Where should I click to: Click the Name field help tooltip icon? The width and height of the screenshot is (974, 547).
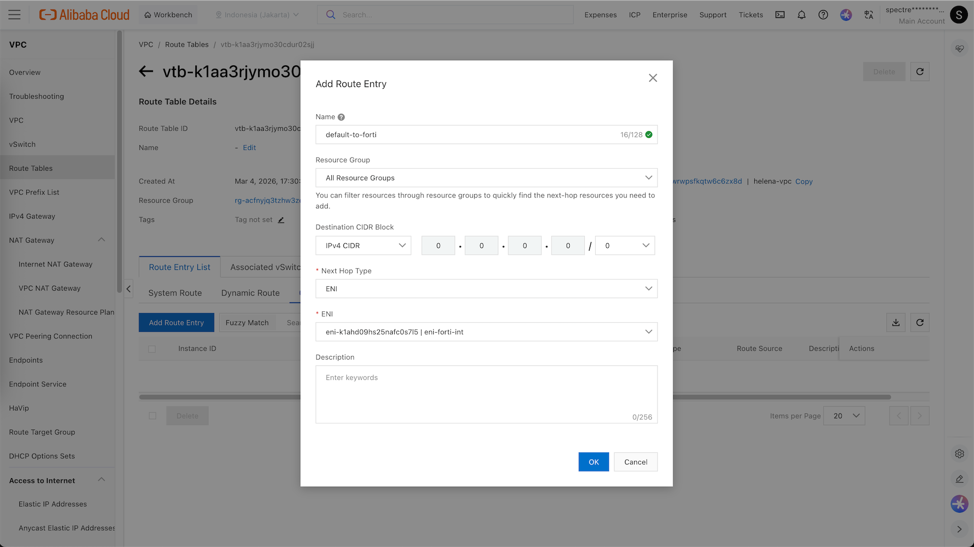pyautogui.click(x=341, y=117)
